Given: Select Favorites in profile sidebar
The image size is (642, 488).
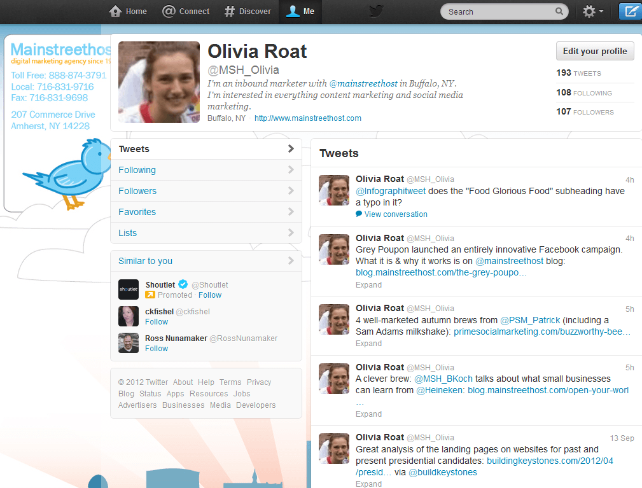Looking at the screenshot, I should coord(206,212).
